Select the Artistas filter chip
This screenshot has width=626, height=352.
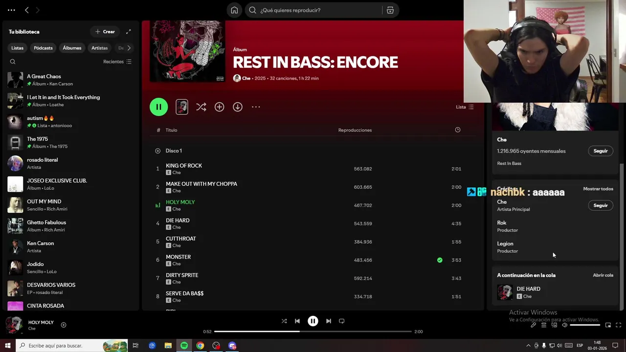[x=100, y=48]
